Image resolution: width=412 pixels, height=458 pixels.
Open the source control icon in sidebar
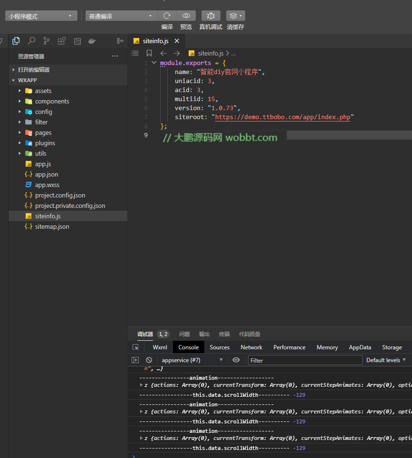[47, 41]
